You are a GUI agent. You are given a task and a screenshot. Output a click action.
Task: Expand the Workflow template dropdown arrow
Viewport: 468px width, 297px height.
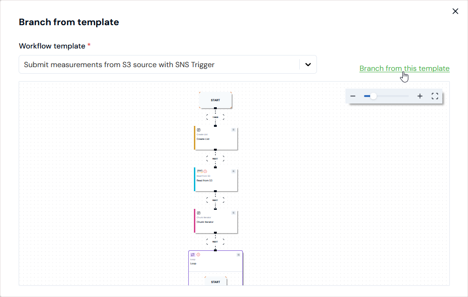point(308,64)
